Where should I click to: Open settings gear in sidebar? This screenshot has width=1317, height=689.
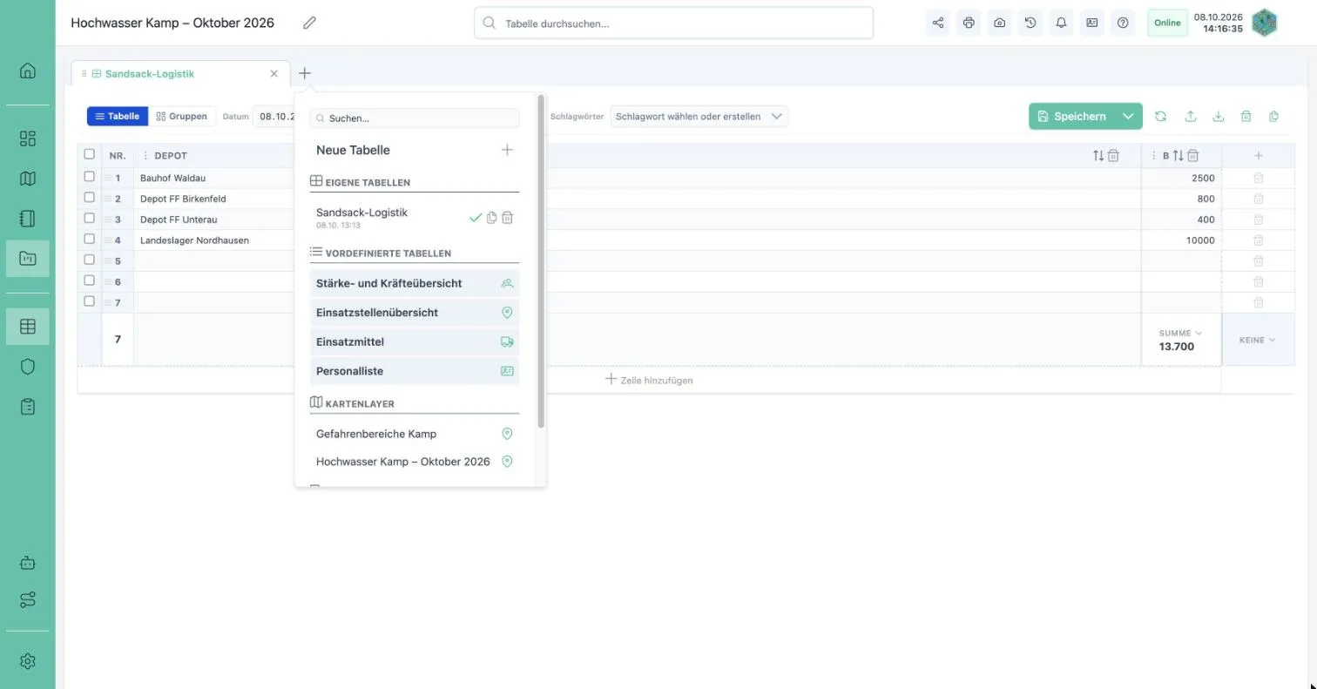point(28,661)
